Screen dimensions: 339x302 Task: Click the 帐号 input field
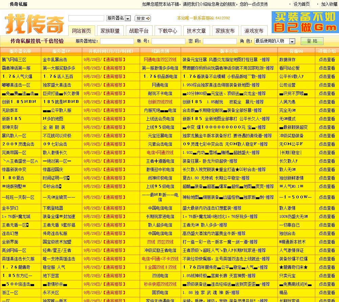tap(168, 41)
